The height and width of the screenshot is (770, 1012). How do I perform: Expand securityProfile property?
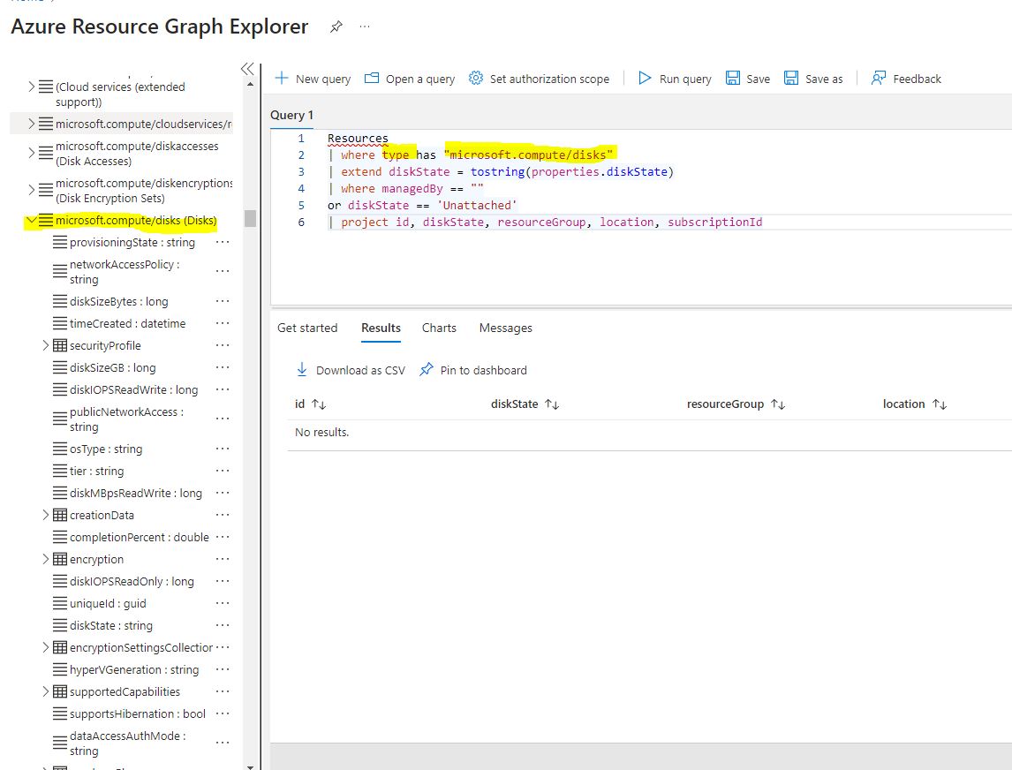45,345
